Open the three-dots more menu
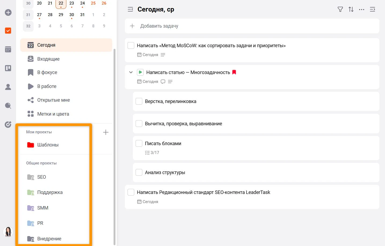The width and height of the screenshot is (385, 246). [x=362, y=9]
